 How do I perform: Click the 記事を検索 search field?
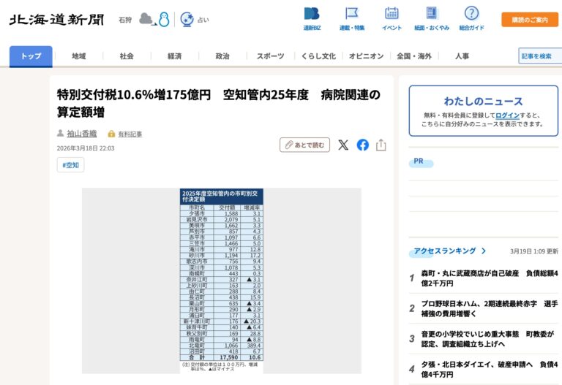pyautogui.click(x=540, y=56)
